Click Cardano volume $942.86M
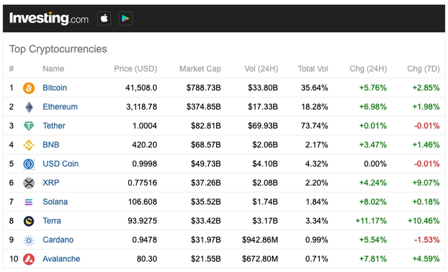 (260, 240)
